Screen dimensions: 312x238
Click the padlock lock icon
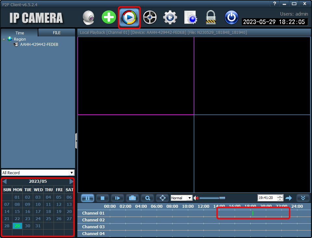click(x=211, y=18)
